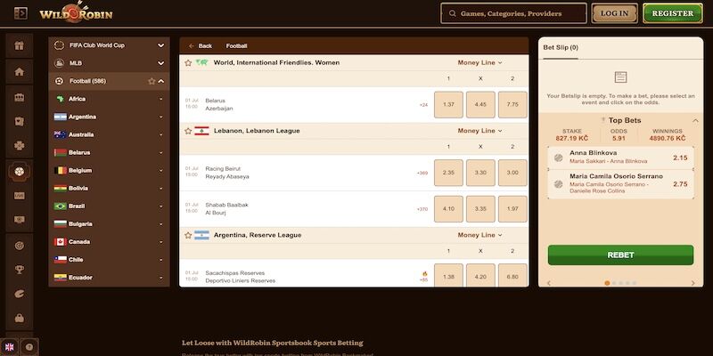Select second Top Bets carousel dot
The image size is (713, 356).
(x=614, y=283)
